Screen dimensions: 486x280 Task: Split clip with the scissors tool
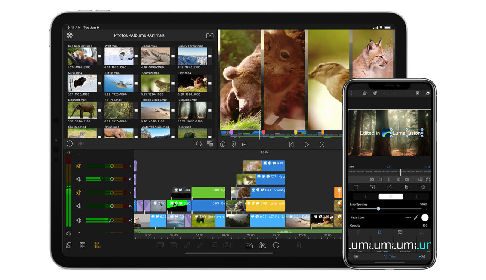point(262,245)
